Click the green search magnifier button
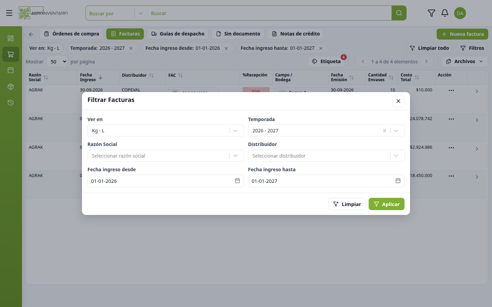The image size is (492, 307). 399,13
